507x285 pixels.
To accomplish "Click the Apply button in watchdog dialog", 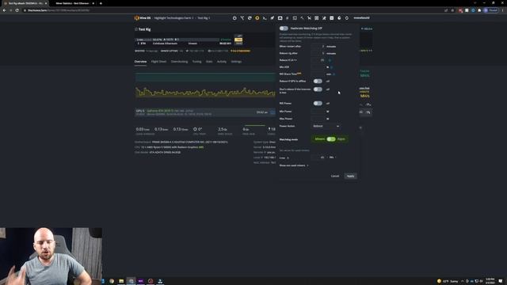I will pos(350,176).
